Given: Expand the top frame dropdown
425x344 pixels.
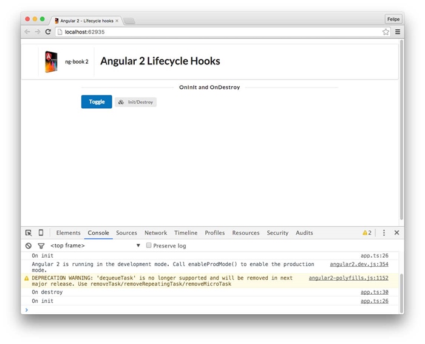Looking at the screenshot, I should [138, 246].
